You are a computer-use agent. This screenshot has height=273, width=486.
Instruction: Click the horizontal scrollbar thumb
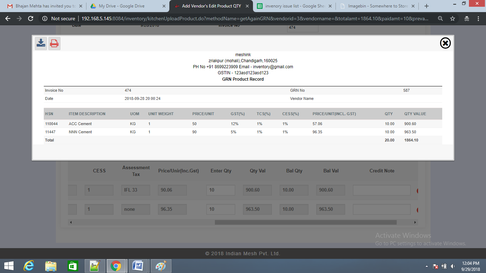306,222
